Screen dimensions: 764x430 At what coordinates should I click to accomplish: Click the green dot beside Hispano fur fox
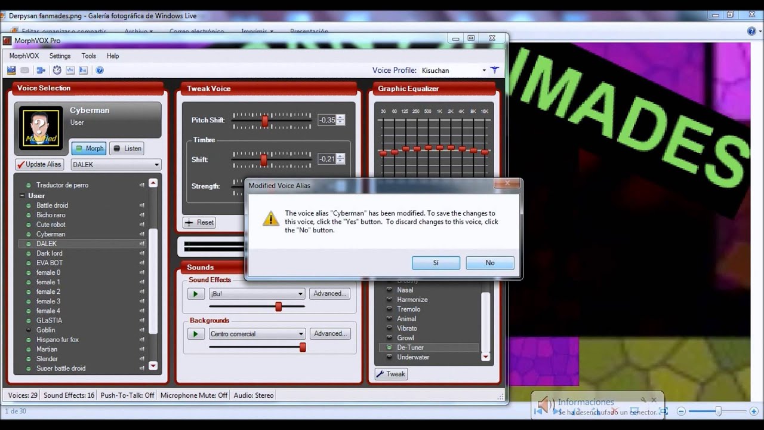point(28,340)
